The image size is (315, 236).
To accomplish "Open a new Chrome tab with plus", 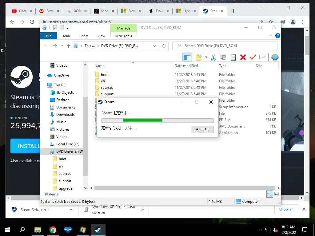I will (x=233, y=11).
